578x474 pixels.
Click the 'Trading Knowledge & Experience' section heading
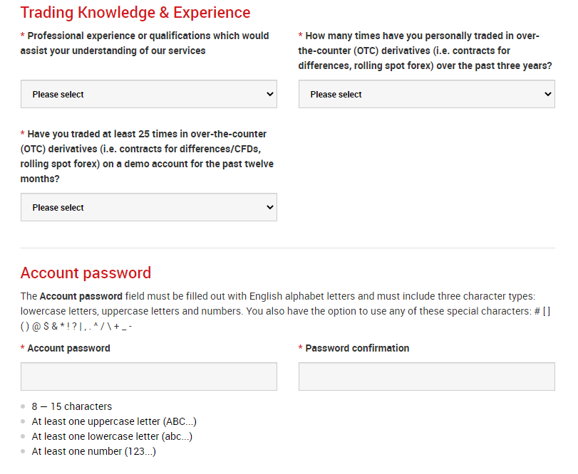[135, 13]
